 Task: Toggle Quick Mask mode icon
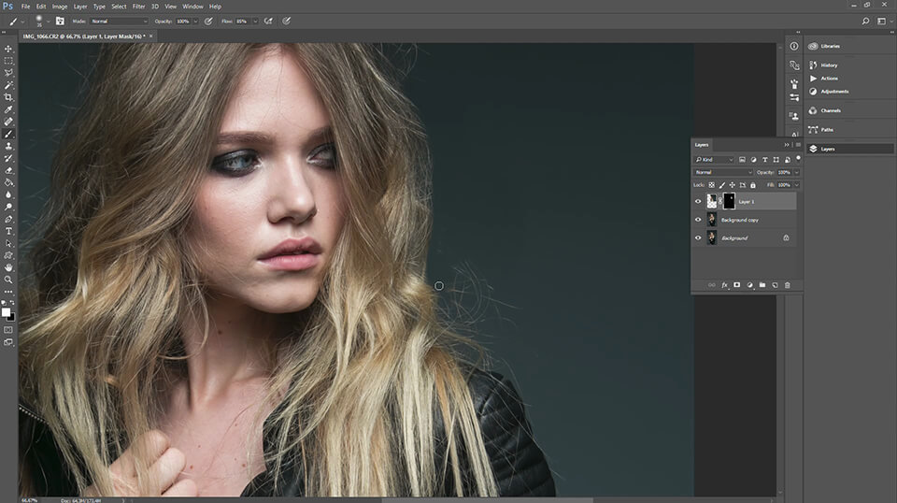pyautogui.click(x=8, y=330)
